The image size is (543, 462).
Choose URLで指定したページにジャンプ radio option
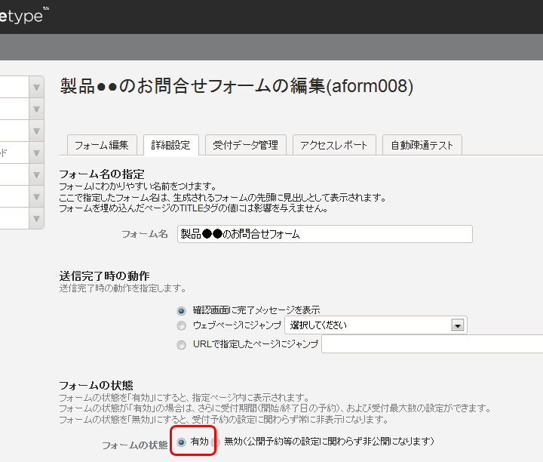point(181,345)
